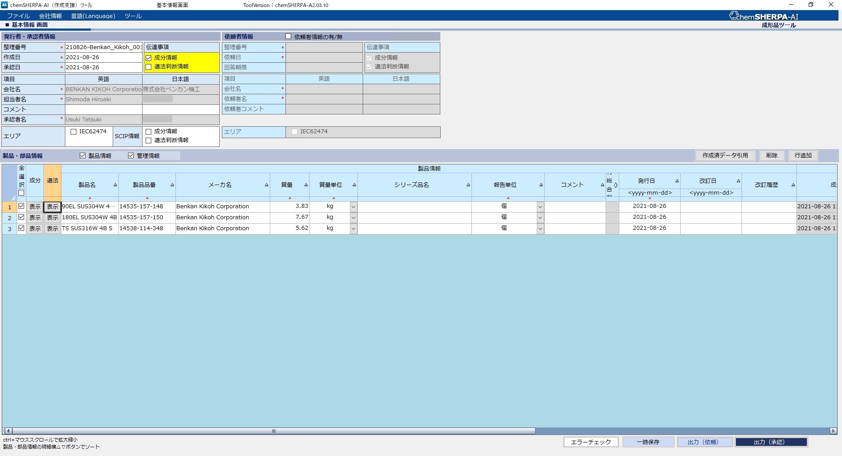Open the ツール menu
The height and width of the screenshot is (456, 842).
(x=133, y=16)
